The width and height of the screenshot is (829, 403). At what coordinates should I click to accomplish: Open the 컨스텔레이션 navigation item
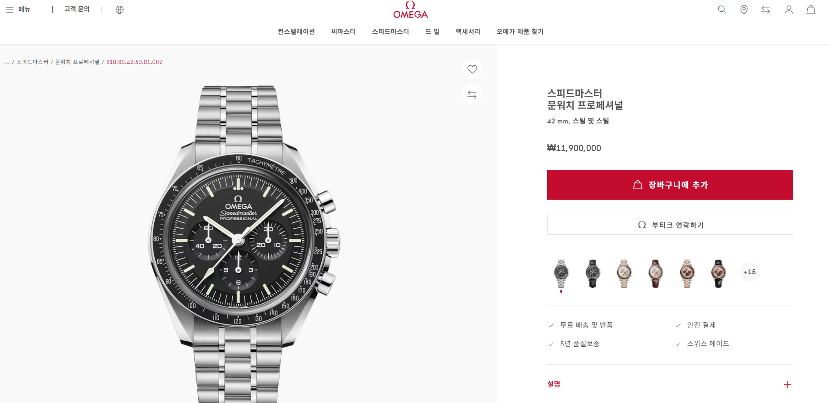coord(296,31)
